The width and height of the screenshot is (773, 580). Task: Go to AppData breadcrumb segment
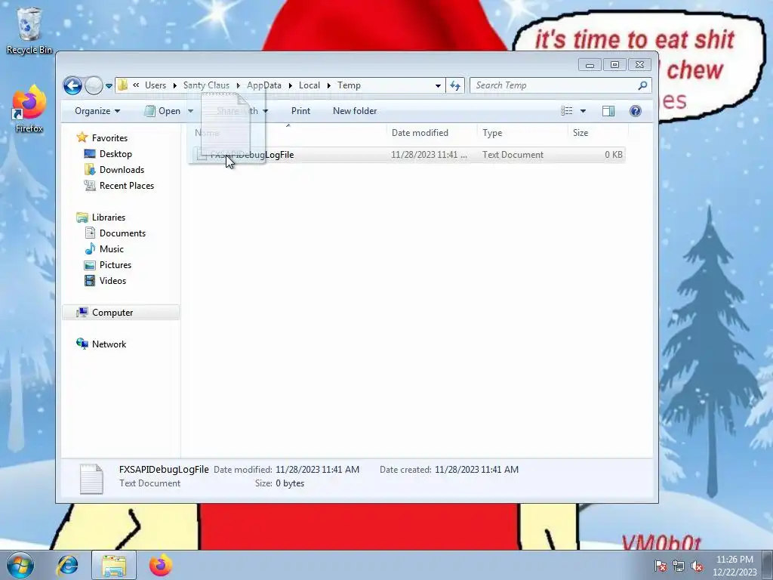263,85
